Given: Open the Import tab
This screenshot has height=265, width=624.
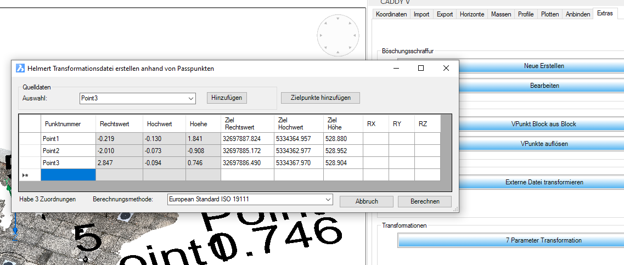Looking at the screenshot, I should pyautogui.click(x=421, y=14).
